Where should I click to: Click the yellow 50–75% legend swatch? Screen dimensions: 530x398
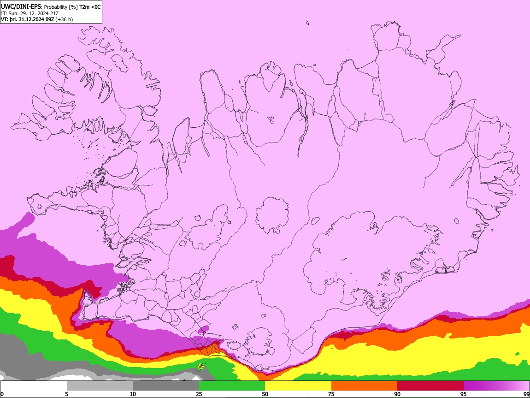pos(298,386)
